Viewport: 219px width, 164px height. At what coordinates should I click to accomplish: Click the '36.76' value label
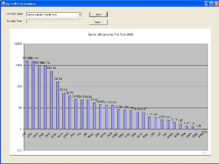click(x=70, y=93)
